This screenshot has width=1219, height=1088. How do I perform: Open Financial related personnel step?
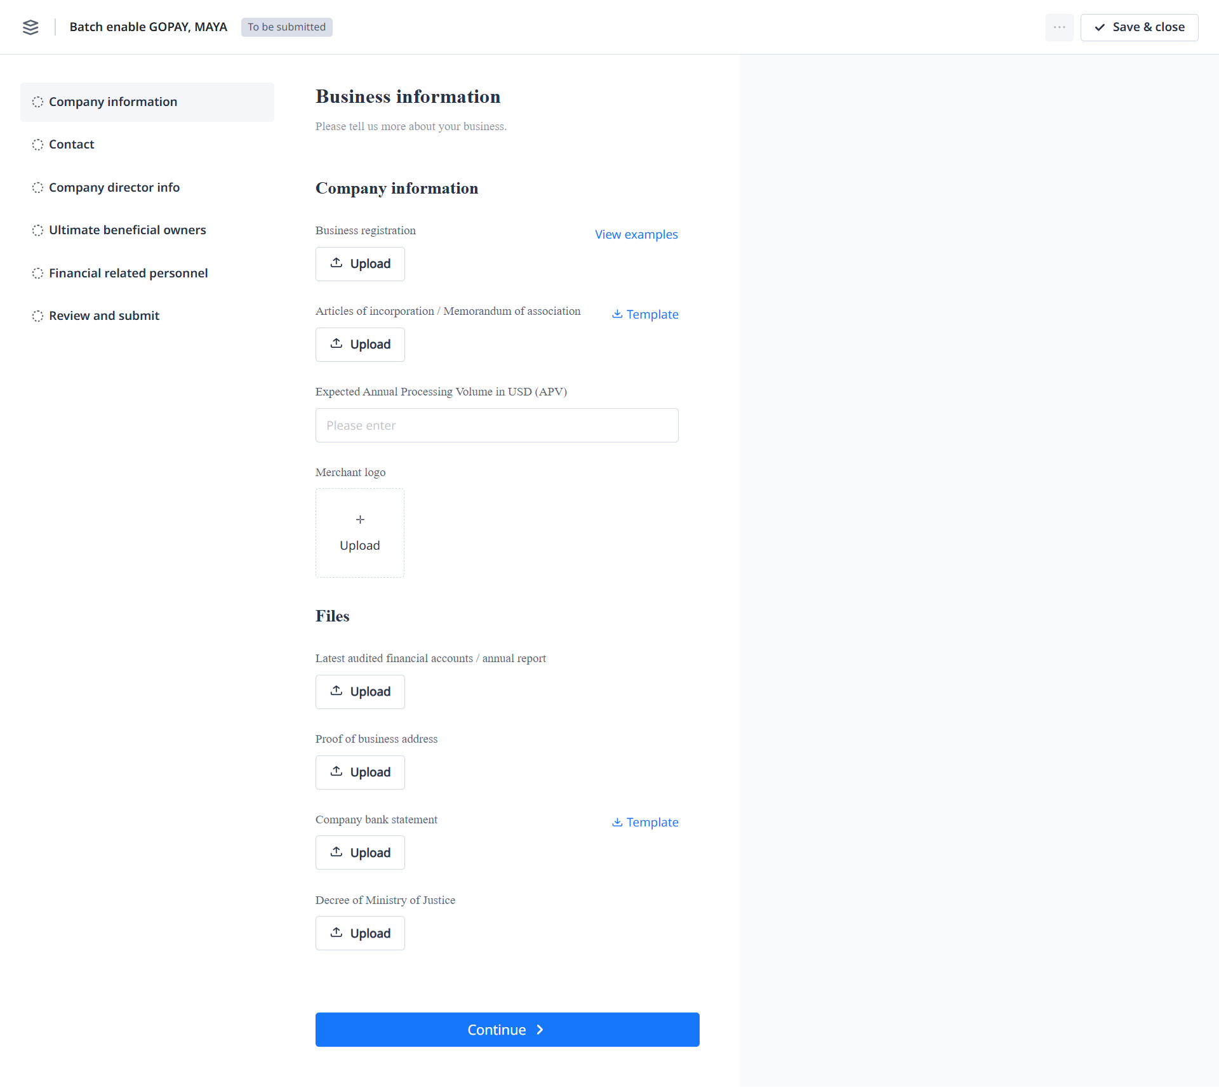[x=128, y=273]
